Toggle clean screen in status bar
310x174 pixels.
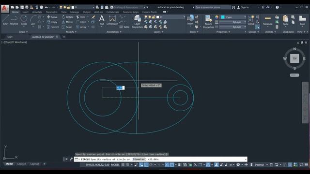click(x=301, y=165)
